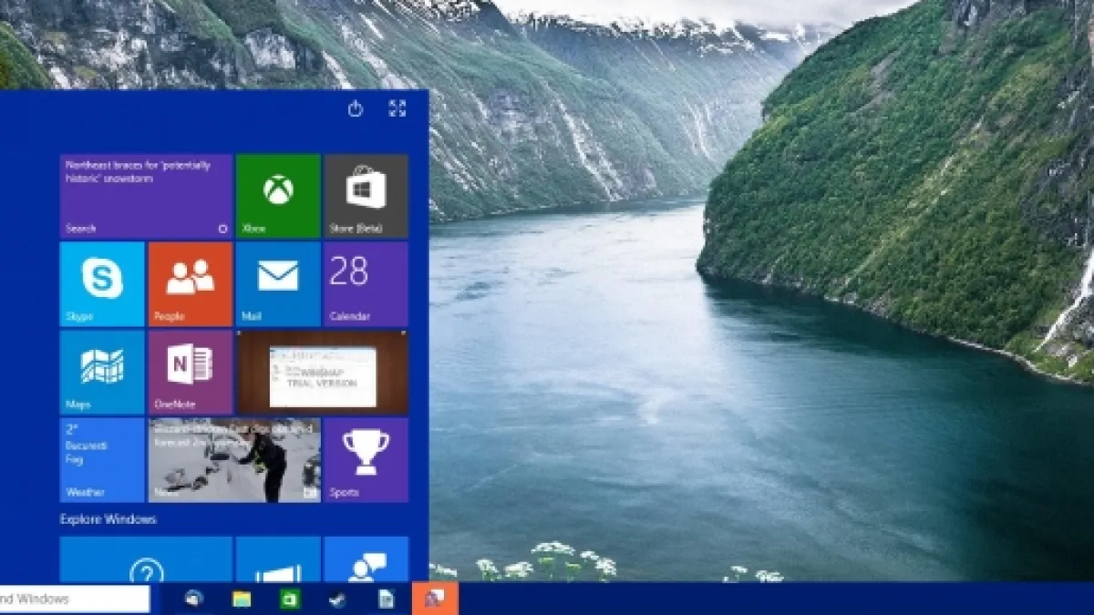Open the Skype tile
This screenshot has height=615, width=1094.
click(102, 283)
